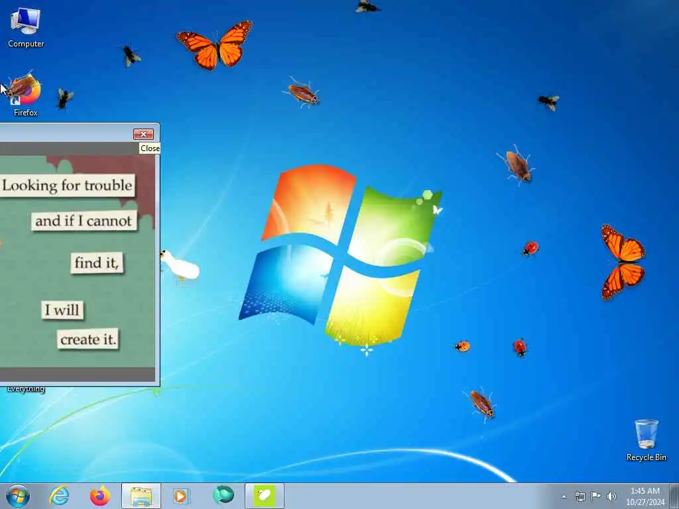Close the poem image window
Image resolution: width=679 pixels, height=509 pixels.
pos(143,134)
